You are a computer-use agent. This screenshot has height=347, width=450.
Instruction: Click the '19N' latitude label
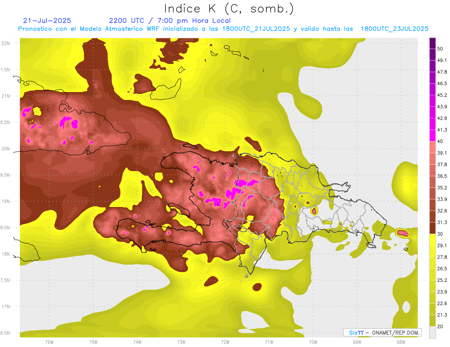[x=6, y=201]
